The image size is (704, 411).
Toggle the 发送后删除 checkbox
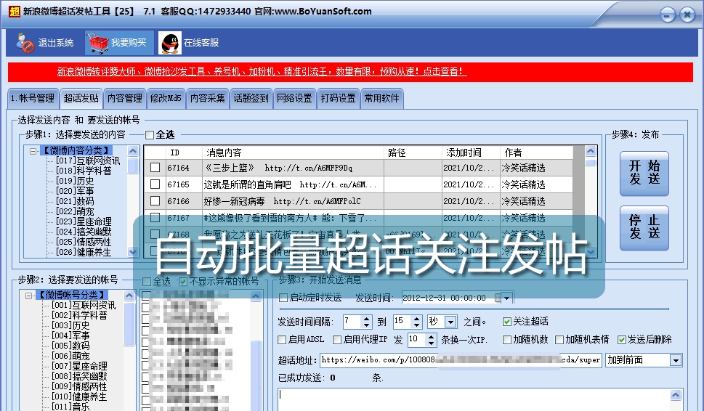click(x=622, y=340)
